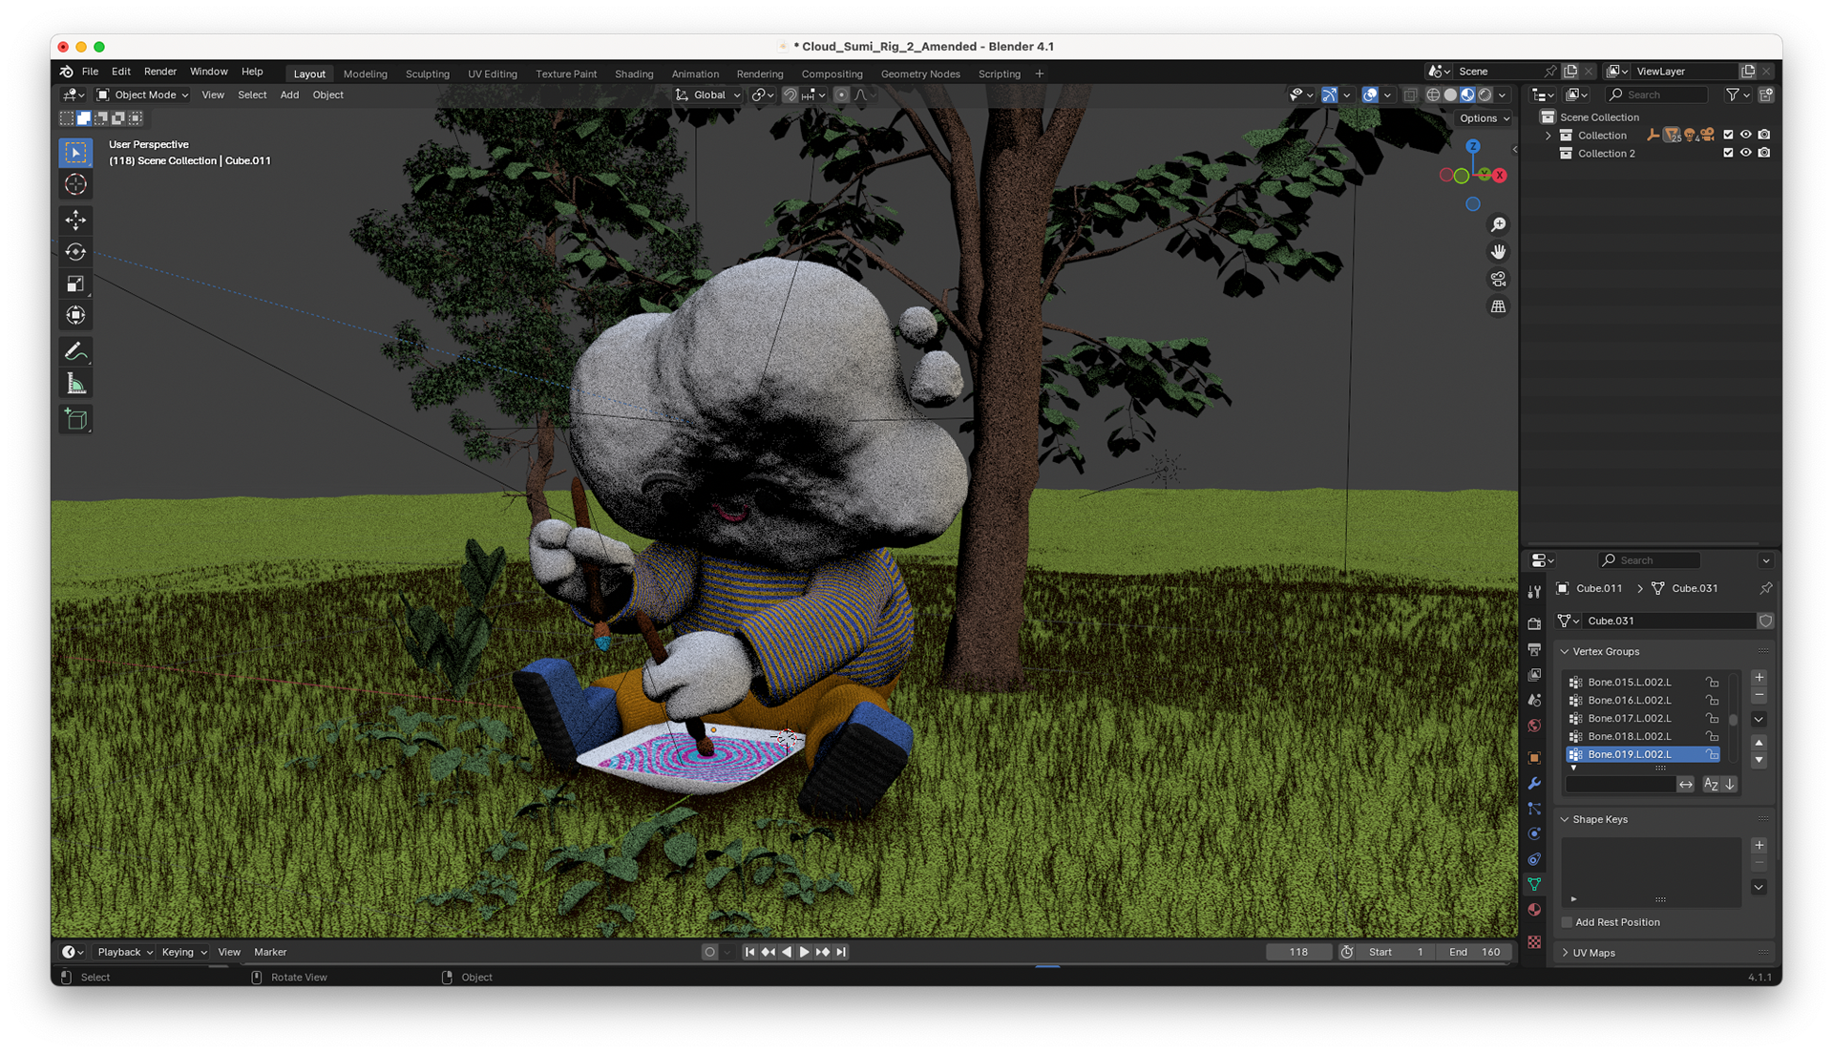
Task: Activate the Rotate tool
Action: pyautogui.click(x=75, y=252)
